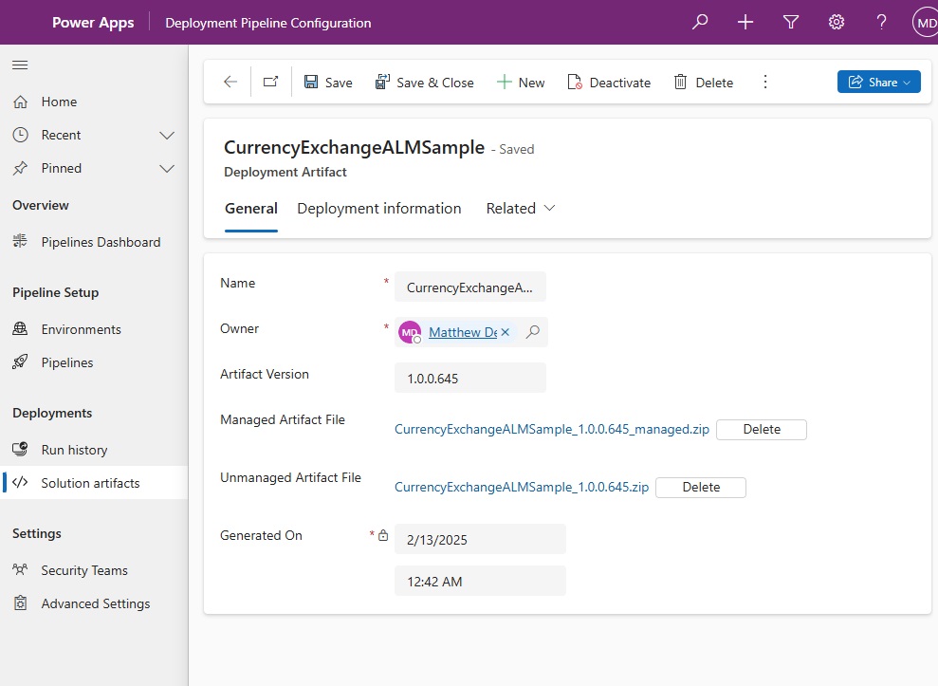Download CurrencyExchangeALMSample_1.0.0.645_managed.zip
Viewport: 938px width, 686px height.
[x=552, y=429]
